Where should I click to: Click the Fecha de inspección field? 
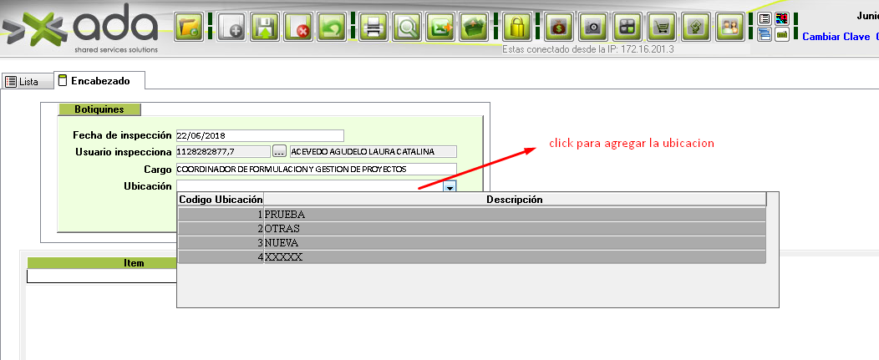tap(260, 135)
